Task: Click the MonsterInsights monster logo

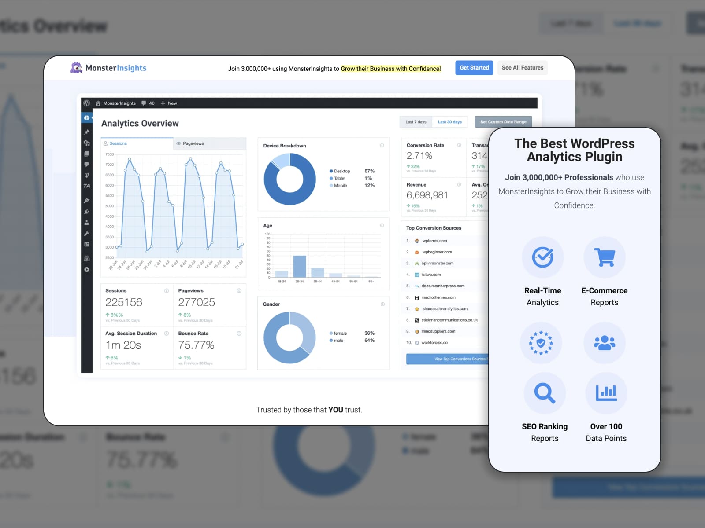Action: 77,67
